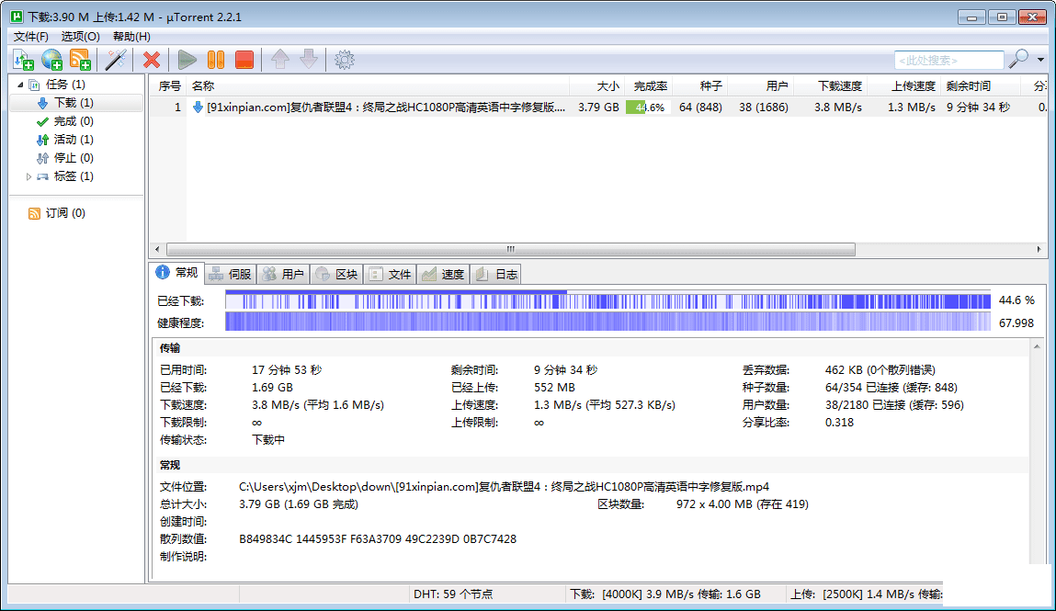
Task: Click the green Start torrent play icon
Action: click(187, 60)
